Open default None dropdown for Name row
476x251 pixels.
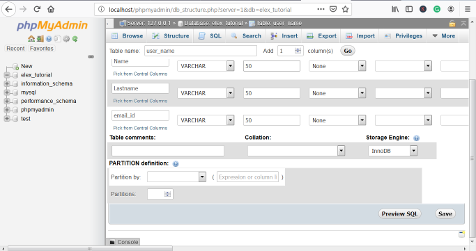coord(337,66)
